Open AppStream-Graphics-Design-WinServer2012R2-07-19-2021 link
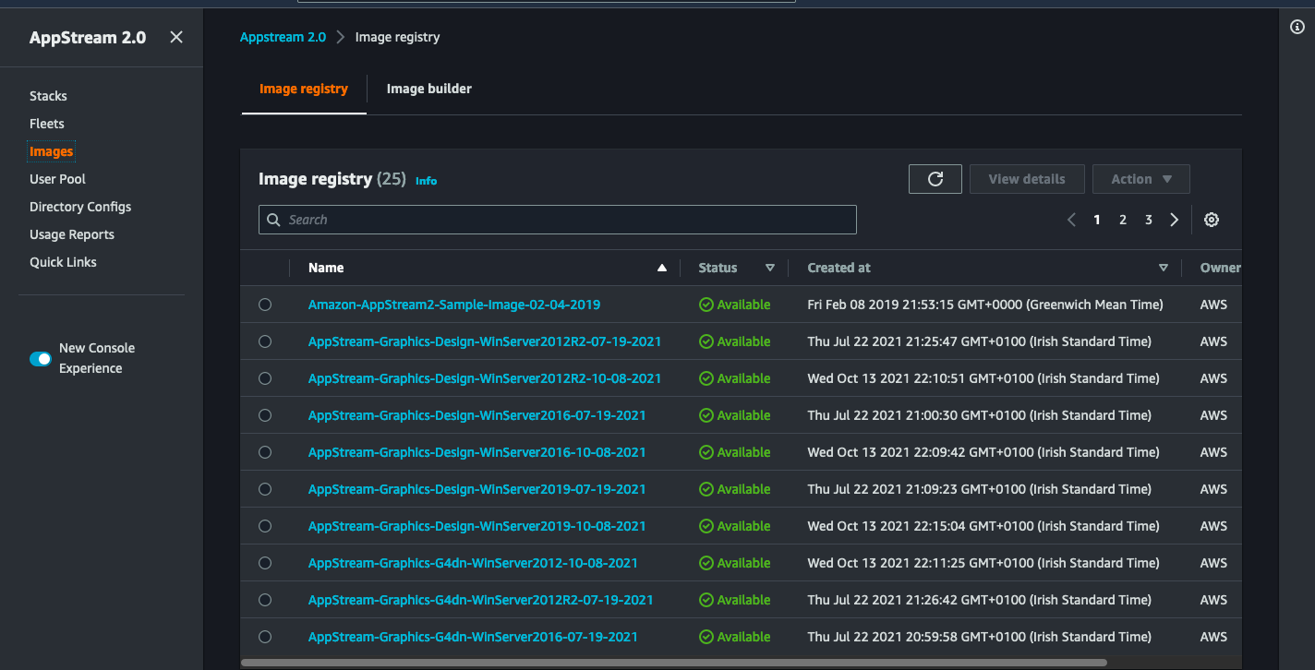The width and height of the screenshot is (1315, 670). click(x=485, y=341)
